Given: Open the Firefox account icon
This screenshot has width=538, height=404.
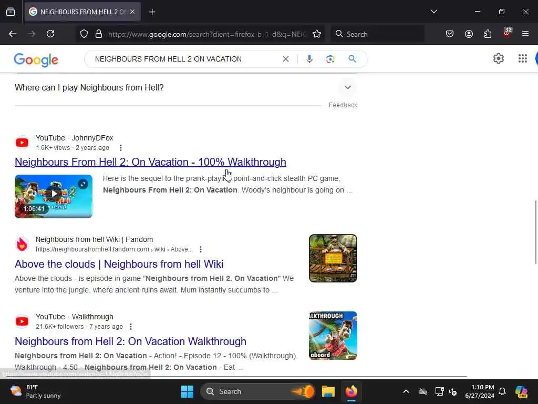Looking at the screenshot, I should pos(469,34).
